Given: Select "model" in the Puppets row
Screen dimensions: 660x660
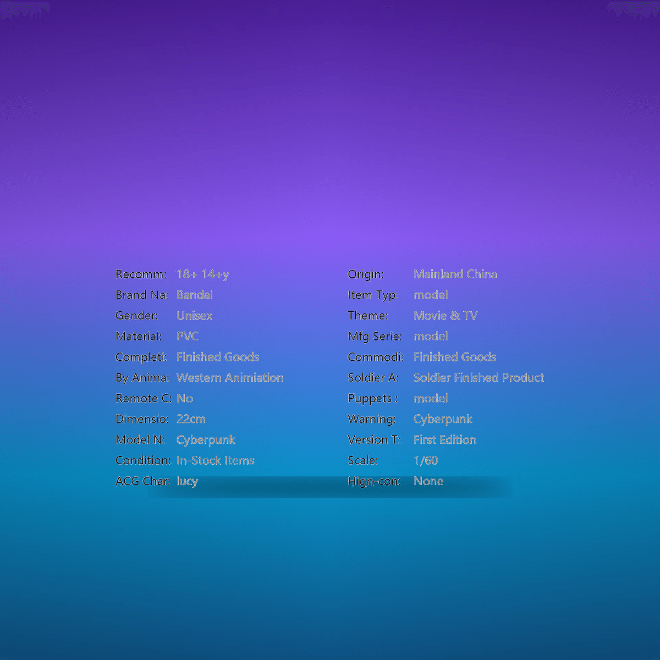Looking at the screenshot, I should tap(431, 399).
